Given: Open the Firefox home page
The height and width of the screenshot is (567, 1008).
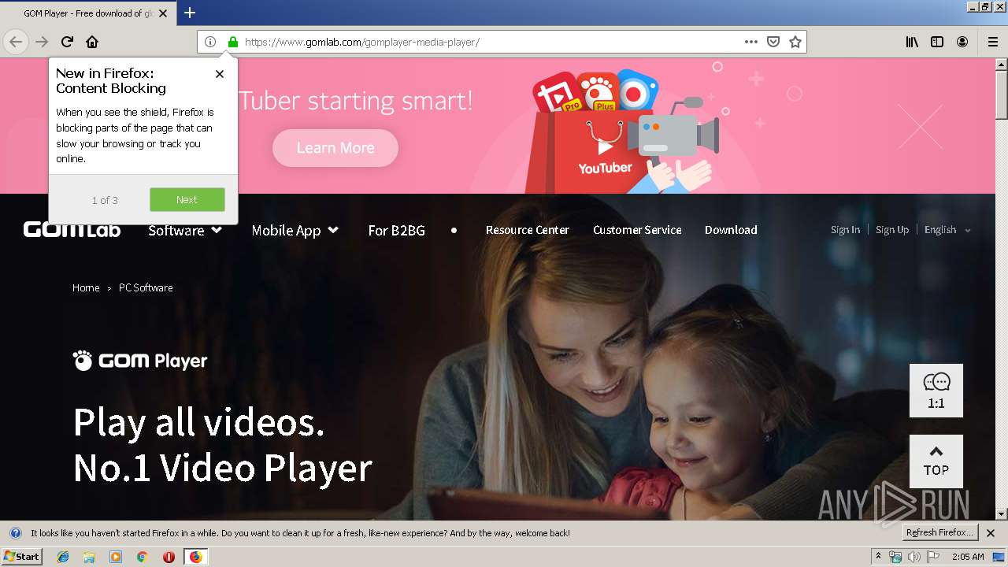Looking at the screenshot, I should (92, 42).
